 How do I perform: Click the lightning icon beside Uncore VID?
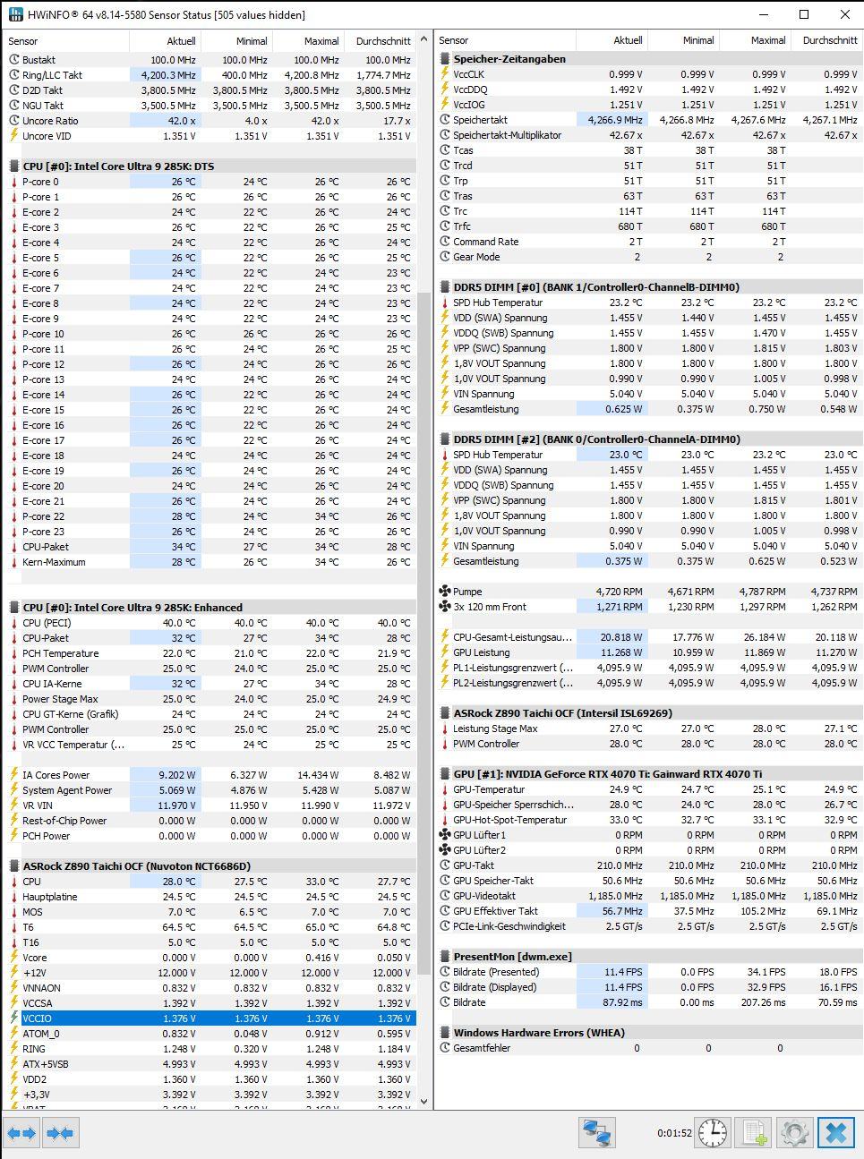pos(14,136)
